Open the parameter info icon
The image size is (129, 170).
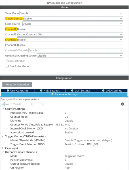[x=122, y=104]
